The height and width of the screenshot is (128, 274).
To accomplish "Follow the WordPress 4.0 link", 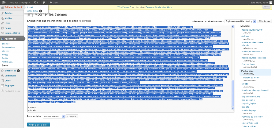I will [124, 7].
